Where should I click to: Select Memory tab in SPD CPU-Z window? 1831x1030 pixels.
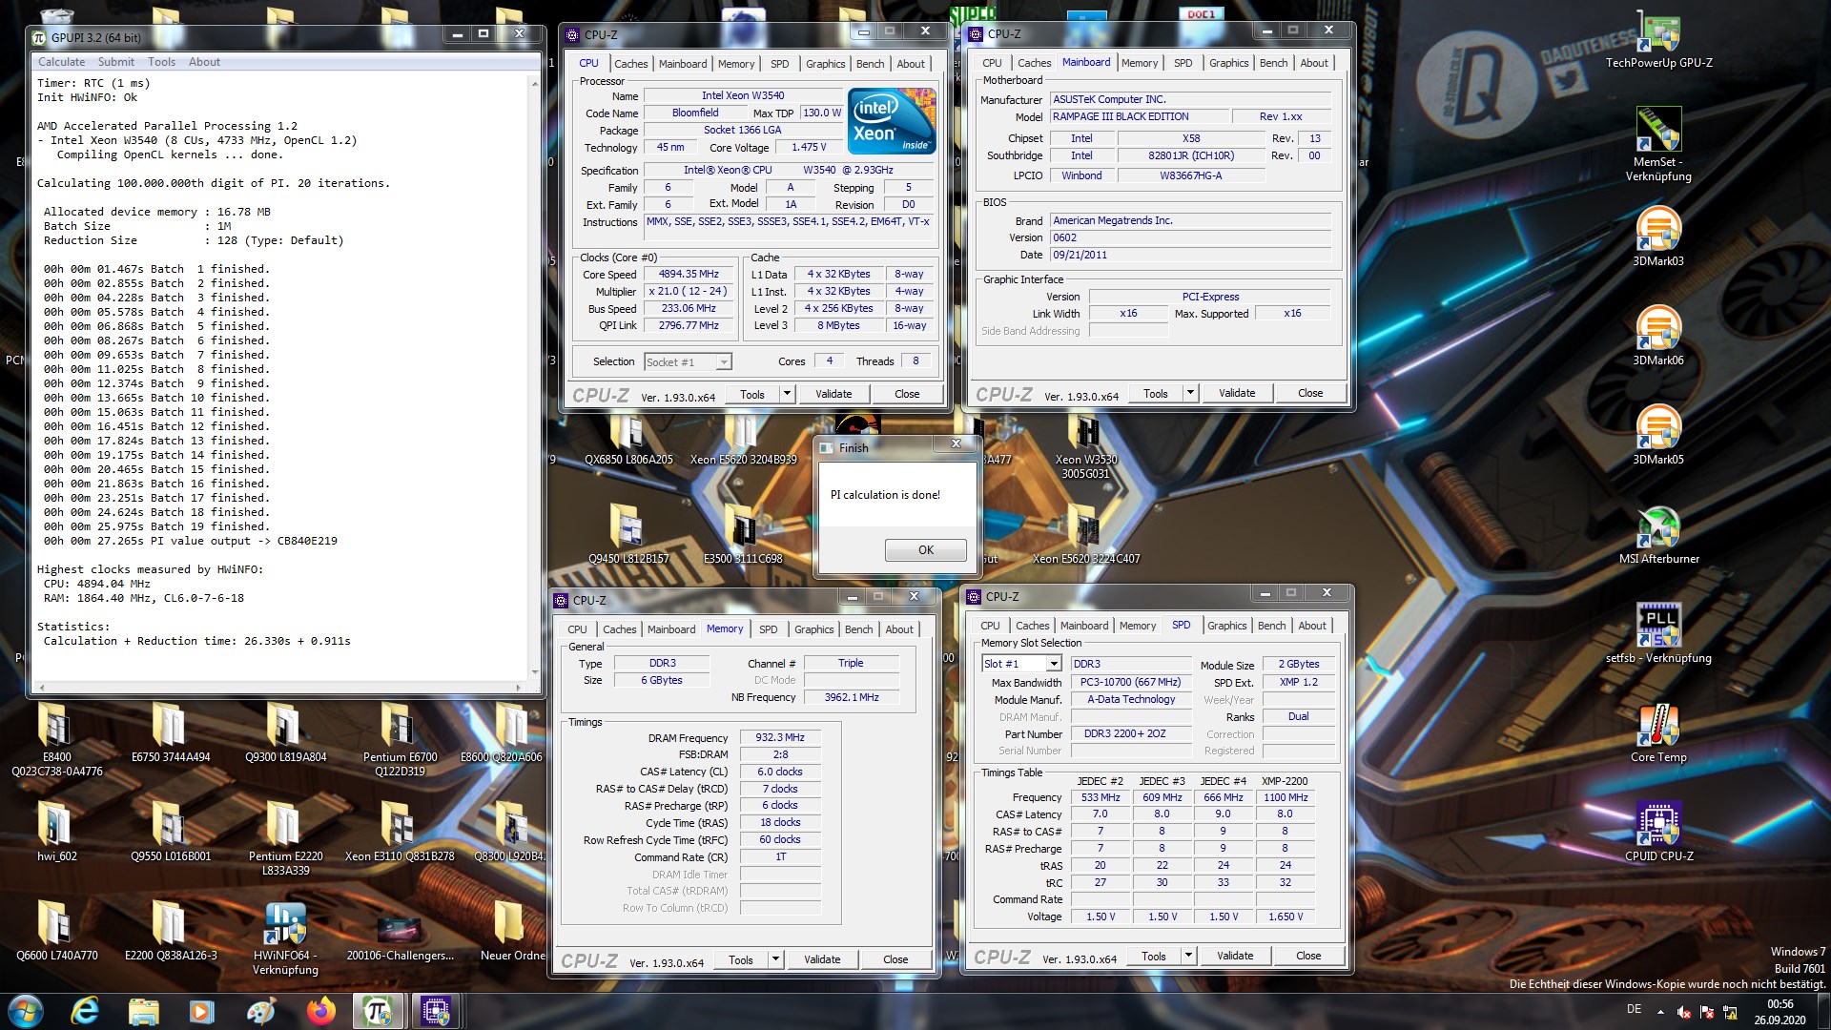[1138, 626]
